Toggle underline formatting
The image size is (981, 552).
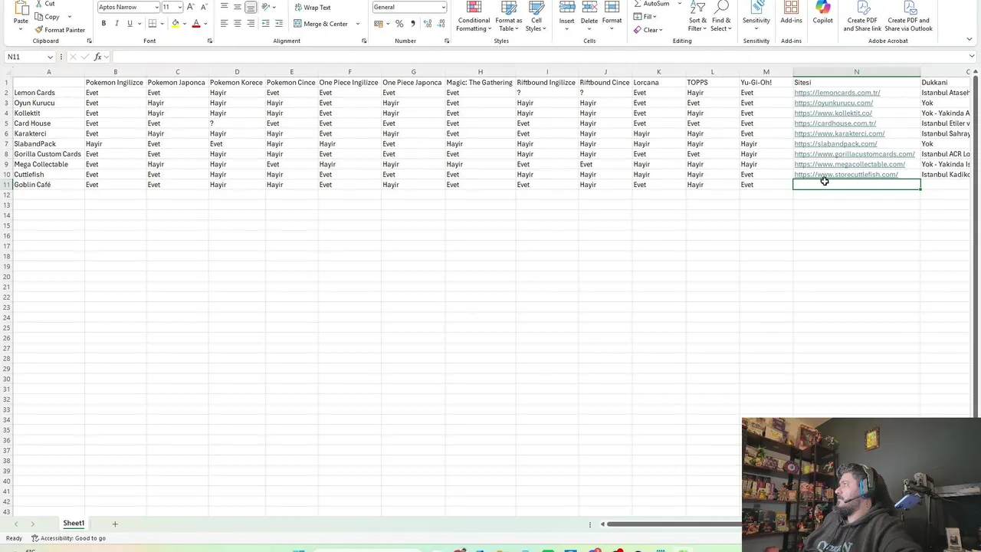130,24
